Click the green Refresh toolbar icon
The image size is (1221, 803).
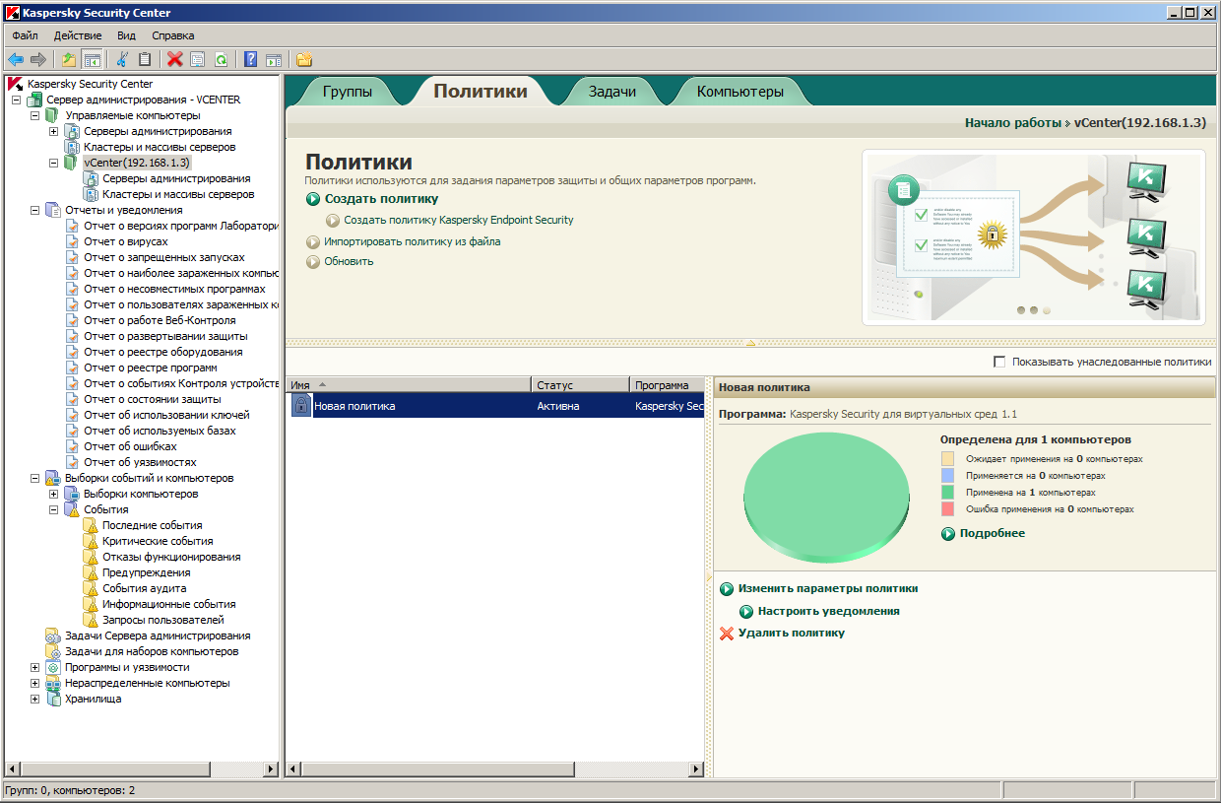click(221, 59)
